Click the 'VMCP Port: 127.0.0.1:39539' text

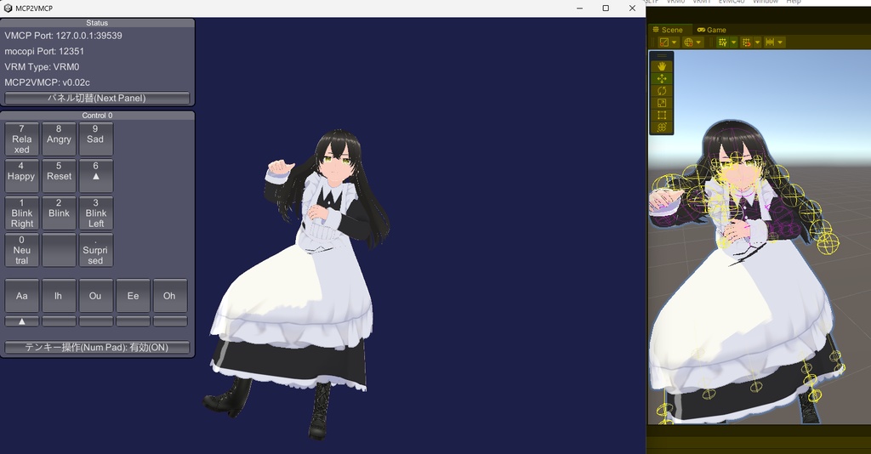63,36
